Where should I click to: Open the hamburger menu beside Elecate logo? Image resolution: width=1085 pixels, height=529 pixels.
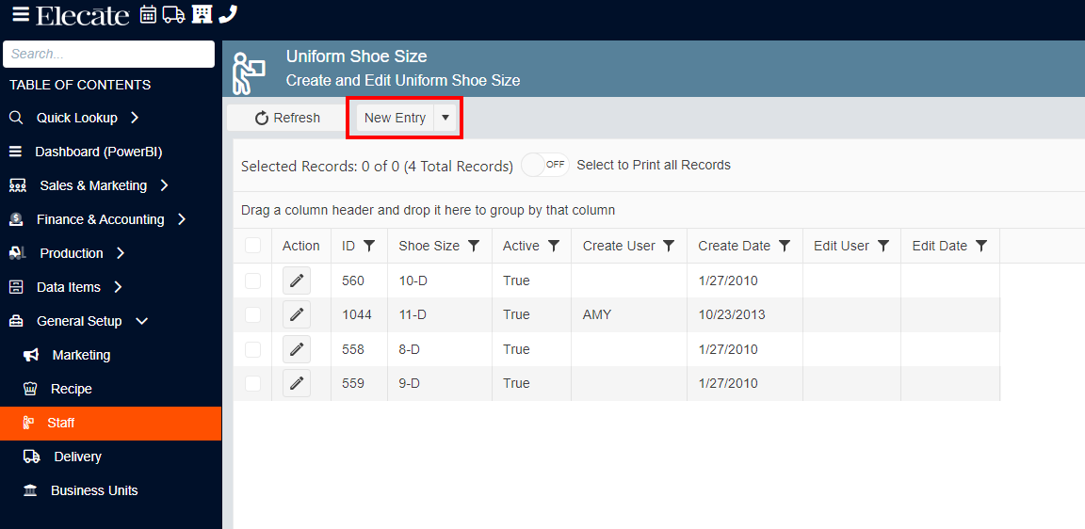[21, 14]
